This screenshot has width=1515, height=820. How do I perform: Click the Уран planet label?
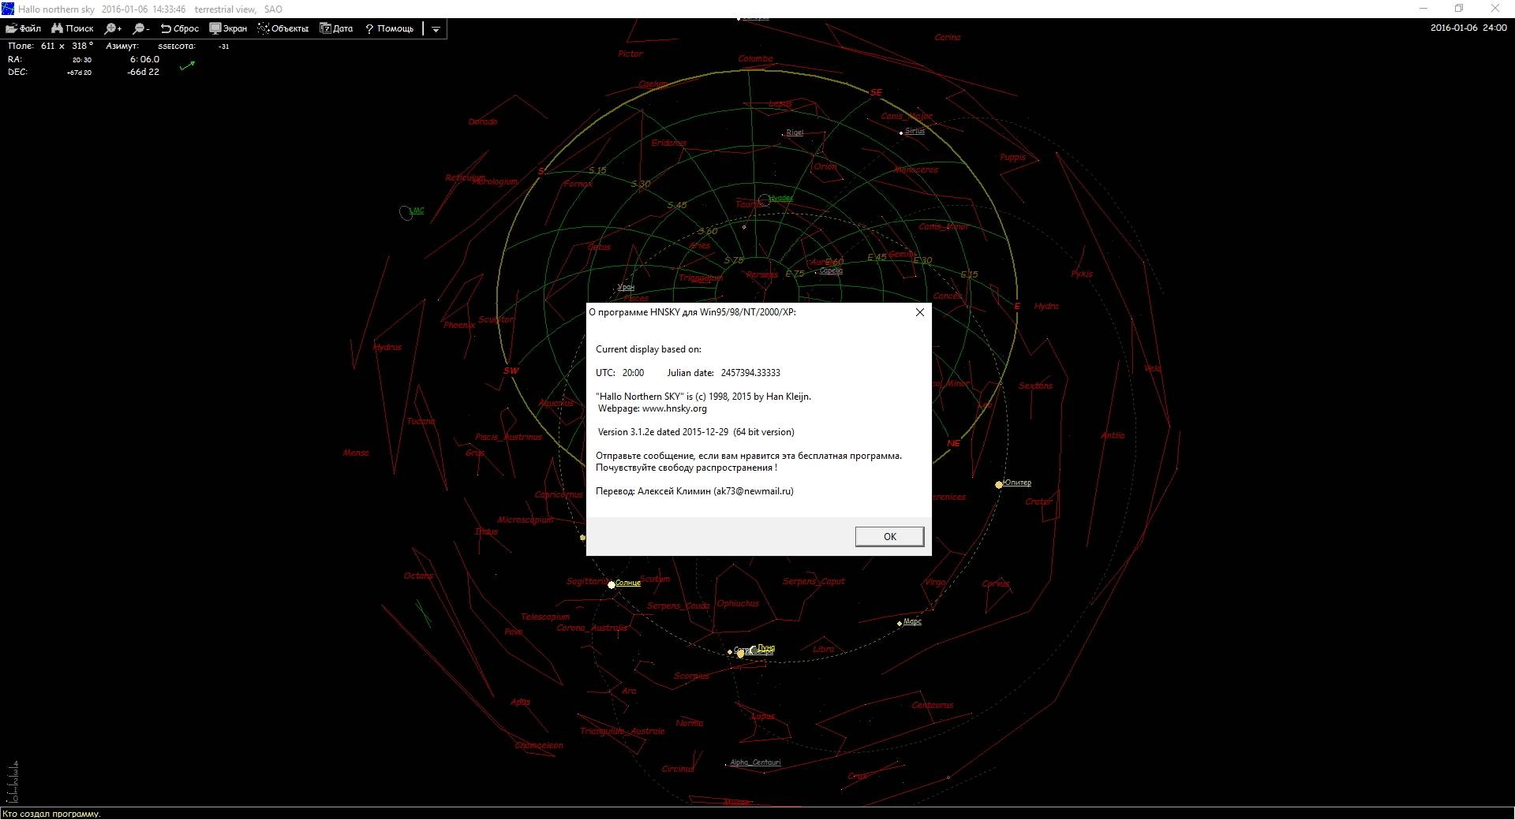point(626,288)
